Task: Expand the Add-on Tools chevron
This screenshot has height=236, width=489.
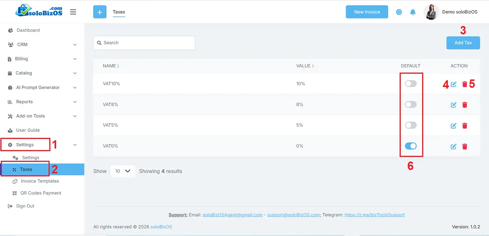Action: [x=75, y=116]
